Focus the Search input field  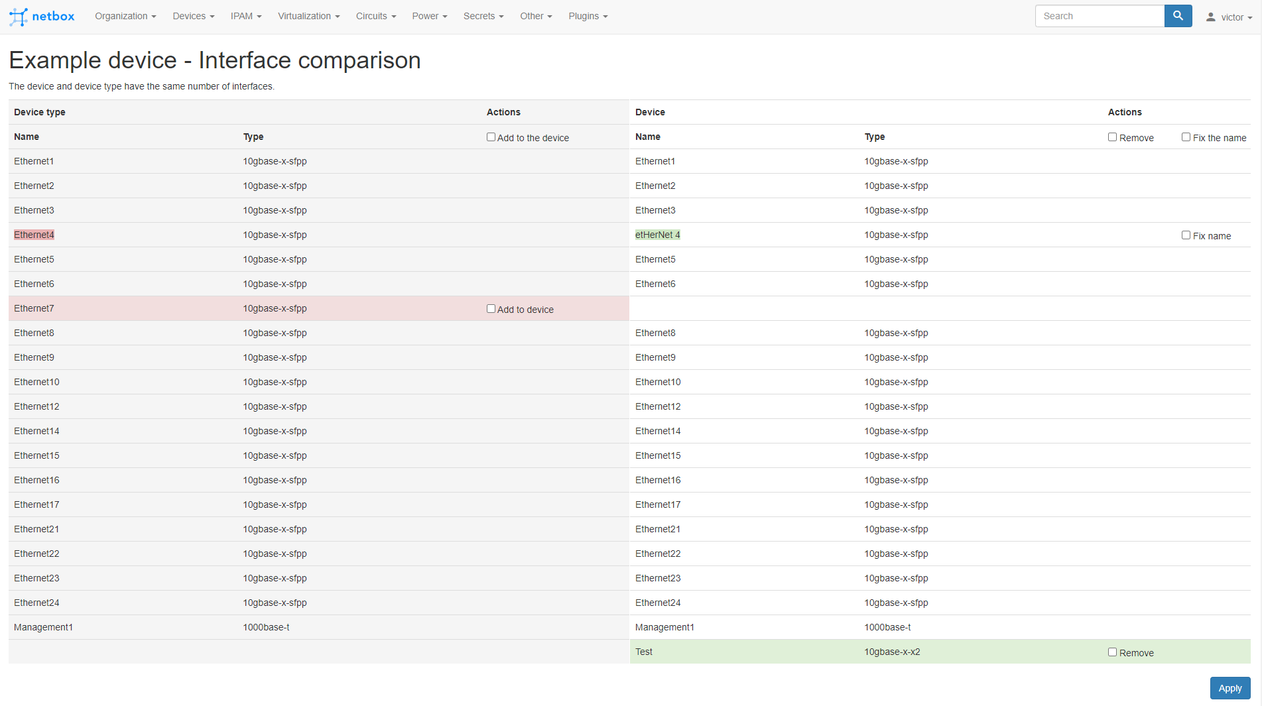tap(1100, 16)
